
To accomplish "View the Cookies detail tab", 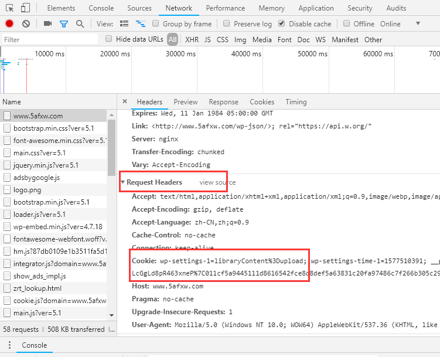I will (x=262, y=102).
